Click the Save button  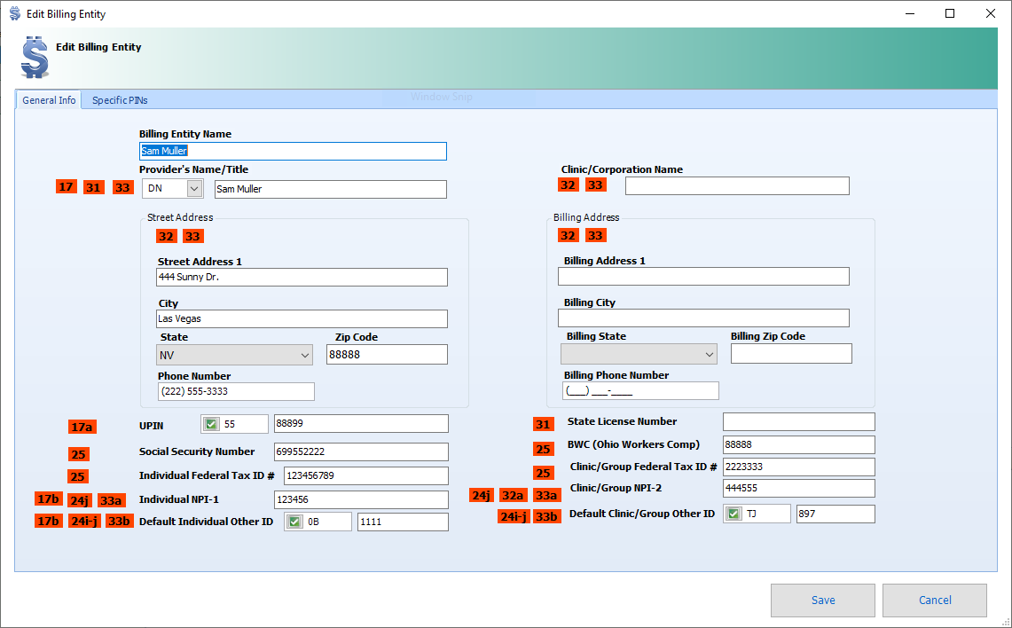click(x=821, y=600)
